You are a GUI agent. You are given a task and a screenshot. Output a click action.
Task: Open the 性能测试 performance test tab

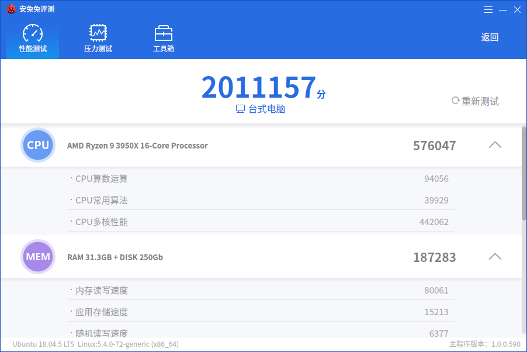pyautogui.click(x=33, y=39)
